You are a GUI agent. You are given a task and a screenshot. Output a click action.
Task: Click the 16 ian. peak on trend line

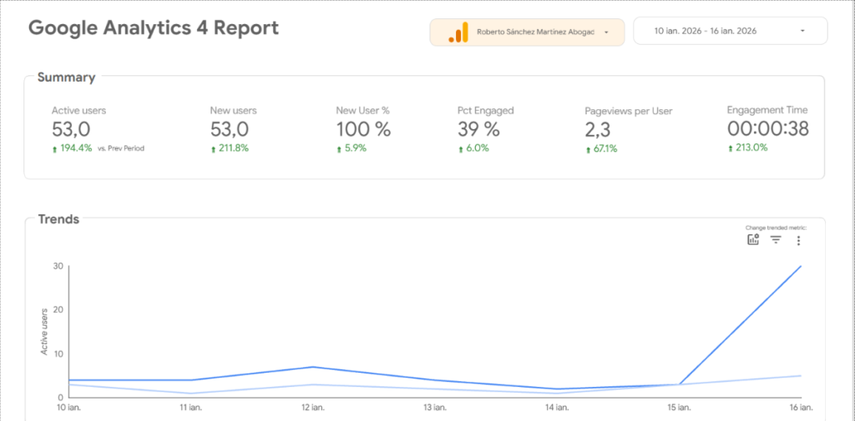pos(801,267)
